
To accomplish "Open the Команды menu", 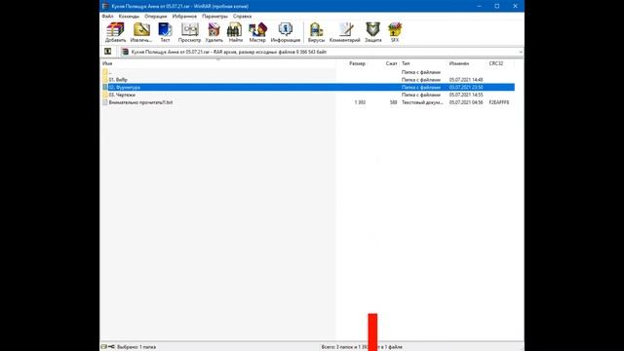I will coord(129,17).
